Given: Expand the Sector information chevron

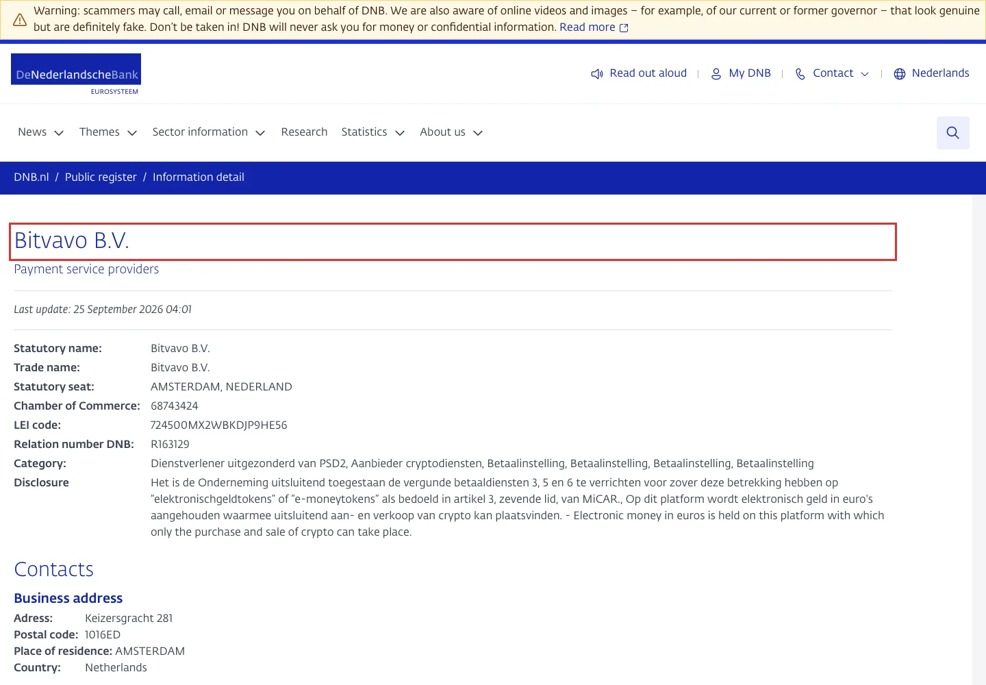Looking at the screenshot, I should click(260, 133).
